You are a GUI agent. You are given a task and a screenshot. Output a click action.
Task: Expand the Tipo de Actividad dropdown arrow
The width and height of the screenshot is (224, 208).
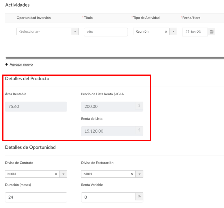click(x=173, y=31)
